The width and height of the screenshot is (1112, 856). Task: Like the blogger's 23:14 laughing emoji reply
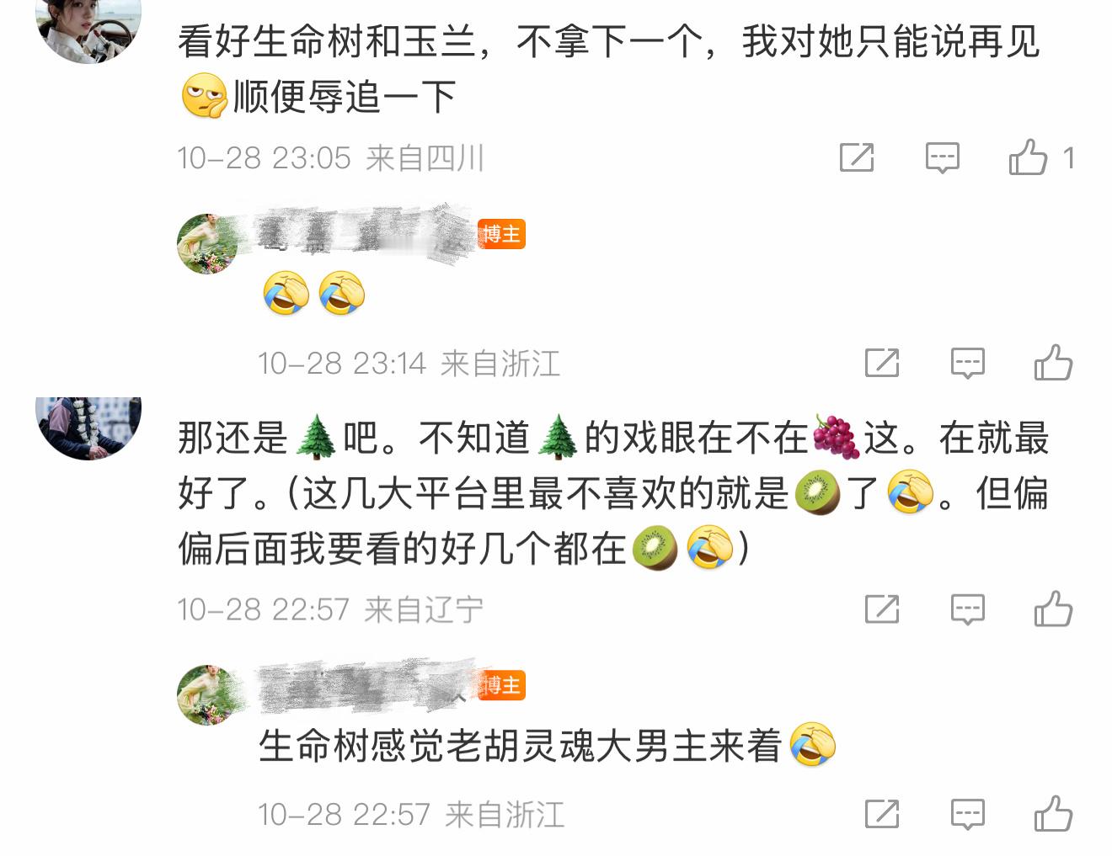click(x=1053, y=363)
